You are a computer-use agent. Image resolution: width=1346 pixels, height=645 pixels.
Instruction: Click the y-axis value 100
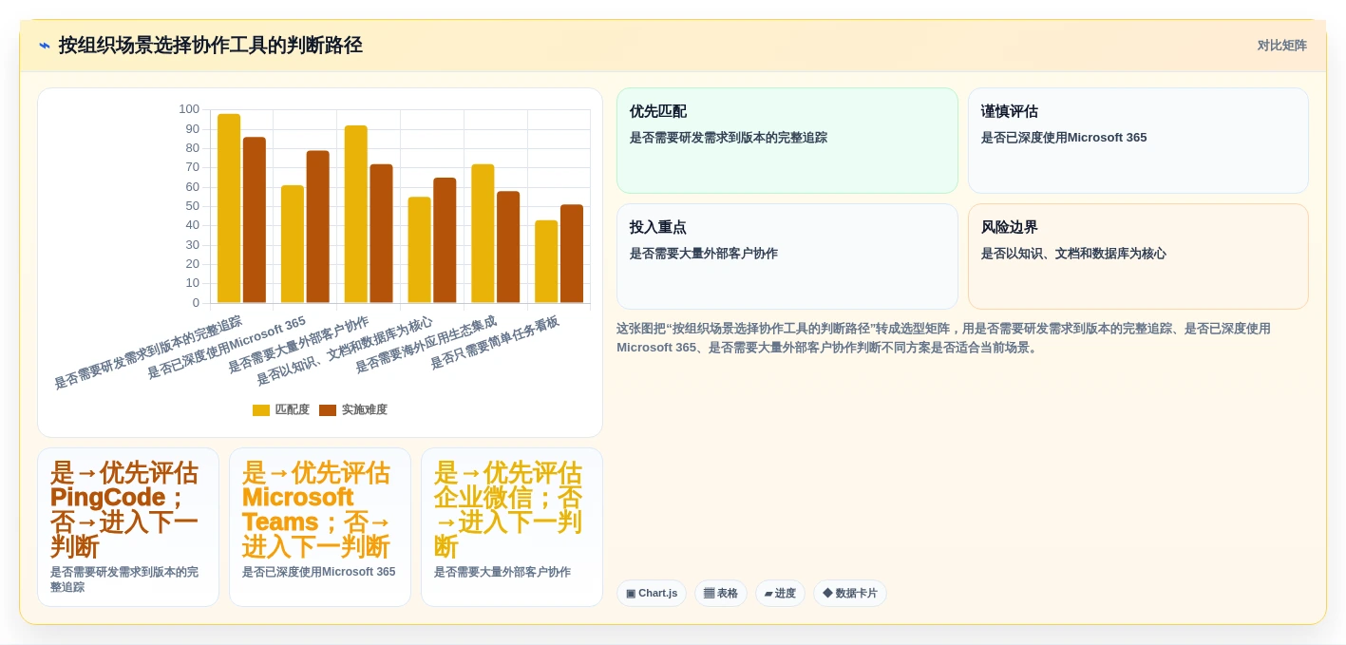pos(189,109)
